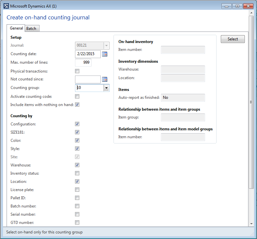Viewport: 257px width, 239px height.
Task: Open Counting group dropdown arrow
Action: [106, 88]
